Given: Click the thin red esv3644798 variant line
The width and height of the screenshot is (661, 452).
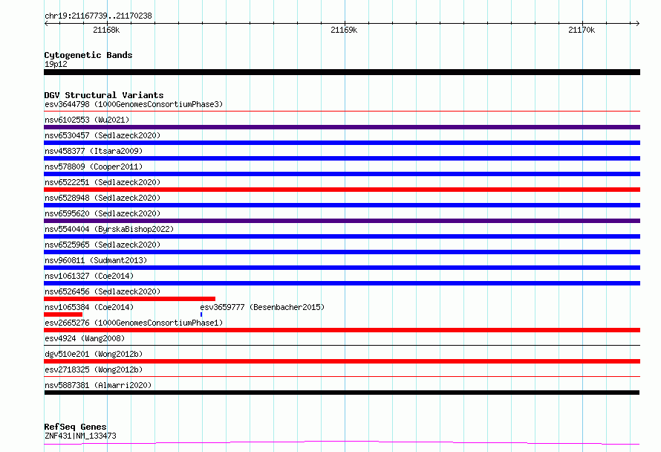Looking at the screenshot, I should 342,112.
